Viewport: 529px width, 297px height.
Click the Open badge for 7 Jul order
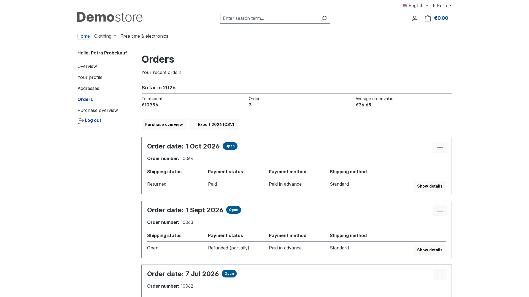(x=229, y=274)
